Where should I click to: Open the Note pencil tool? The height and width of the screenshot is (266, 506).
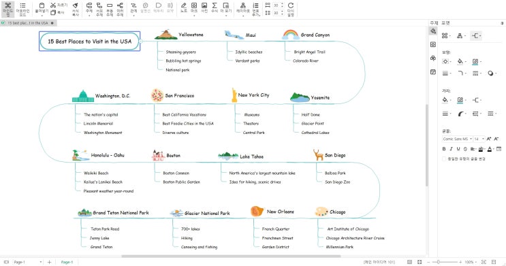184,7
